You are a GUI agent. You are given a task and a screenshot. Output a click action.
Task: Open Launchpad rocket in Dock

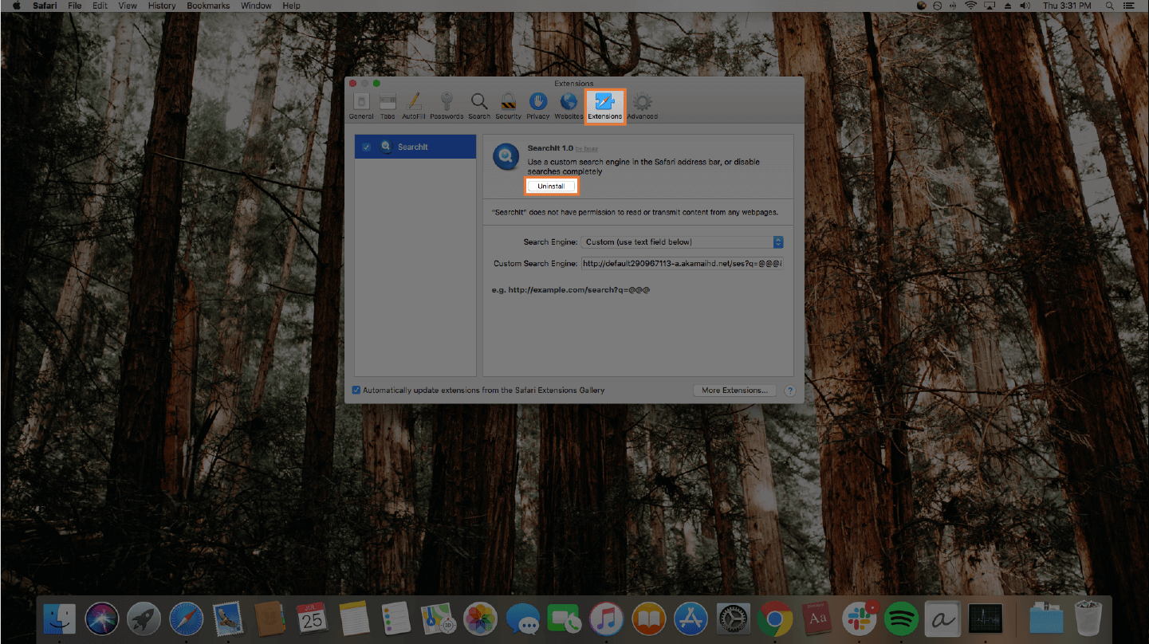point(144,618)
